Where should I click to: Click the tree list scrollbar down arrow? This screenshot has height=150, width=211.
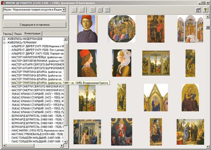click(x=65, y=142)
